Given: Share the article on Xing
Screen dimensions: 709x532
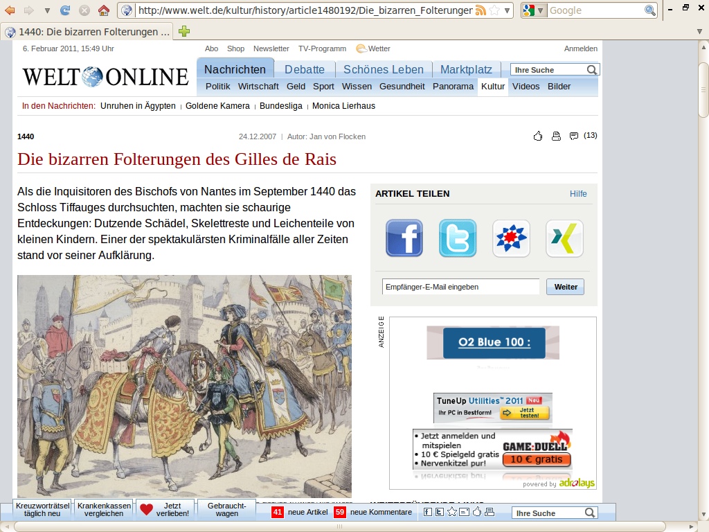Looking at the screenshot, I should pos(564,238).
